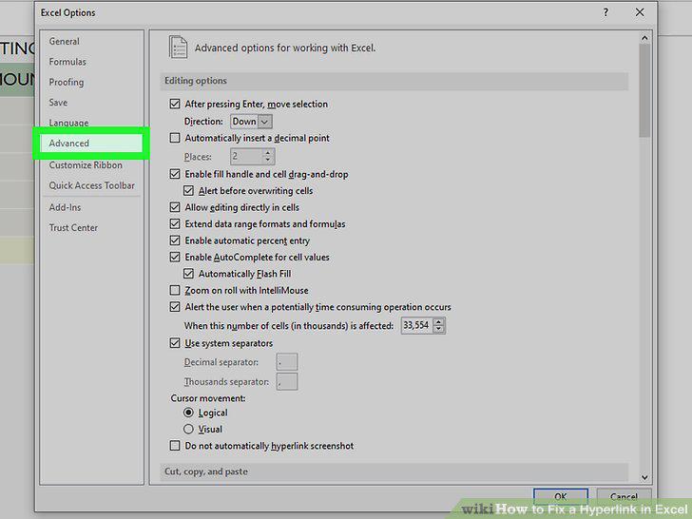The width and height of the screenshot is (692, 519).
Task: Click the Help question mark icon
Action: [x=605, y=12]
